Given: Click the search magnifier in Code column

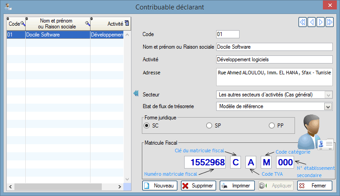Looking at the screenshot, I should click(23, 24).
